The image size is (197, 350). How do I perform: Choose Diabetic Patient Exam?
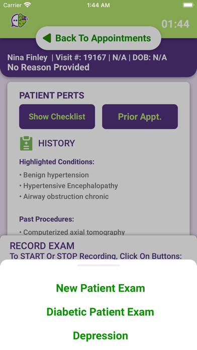pyautogui.click(x=101, y=312)
